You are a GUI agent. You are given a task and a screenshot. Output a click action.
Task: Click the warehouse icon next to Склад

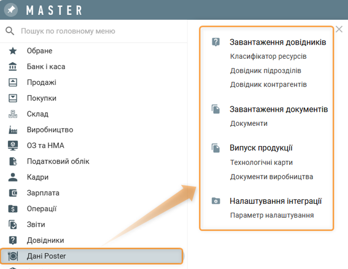pos(13,114)
